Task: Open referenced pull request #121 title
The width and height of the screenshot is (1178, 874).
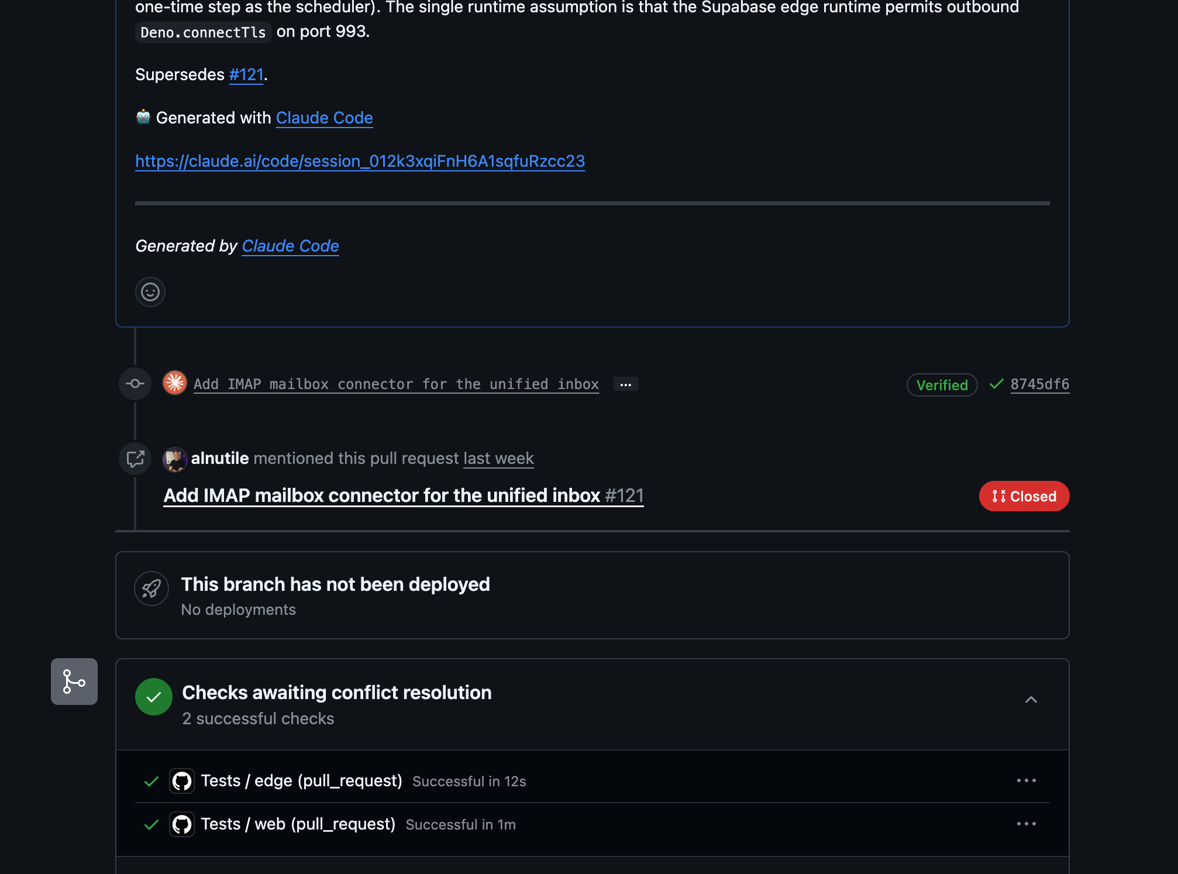Action: click(404, 496)
